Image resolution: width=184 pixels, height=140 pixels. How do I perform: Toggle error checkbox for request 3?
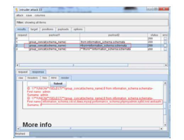(x=165, y=49)
